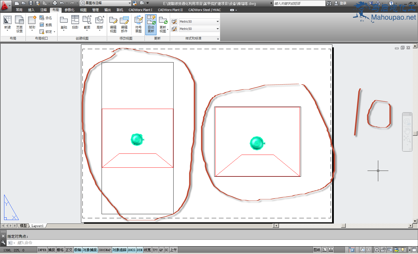Click the horizontal scrollbar thumb

coord(343,226)
